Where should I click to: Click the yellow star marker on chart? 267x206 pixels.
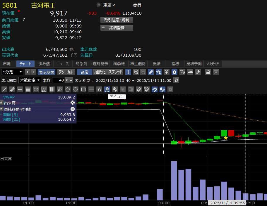click(x=225, y=138)
